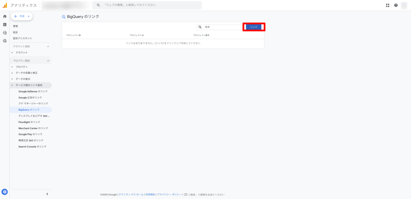Screen dimensions: 411x199
Task: Collapse the プロパティ設定 section
Action: click(x=48, y=61)
